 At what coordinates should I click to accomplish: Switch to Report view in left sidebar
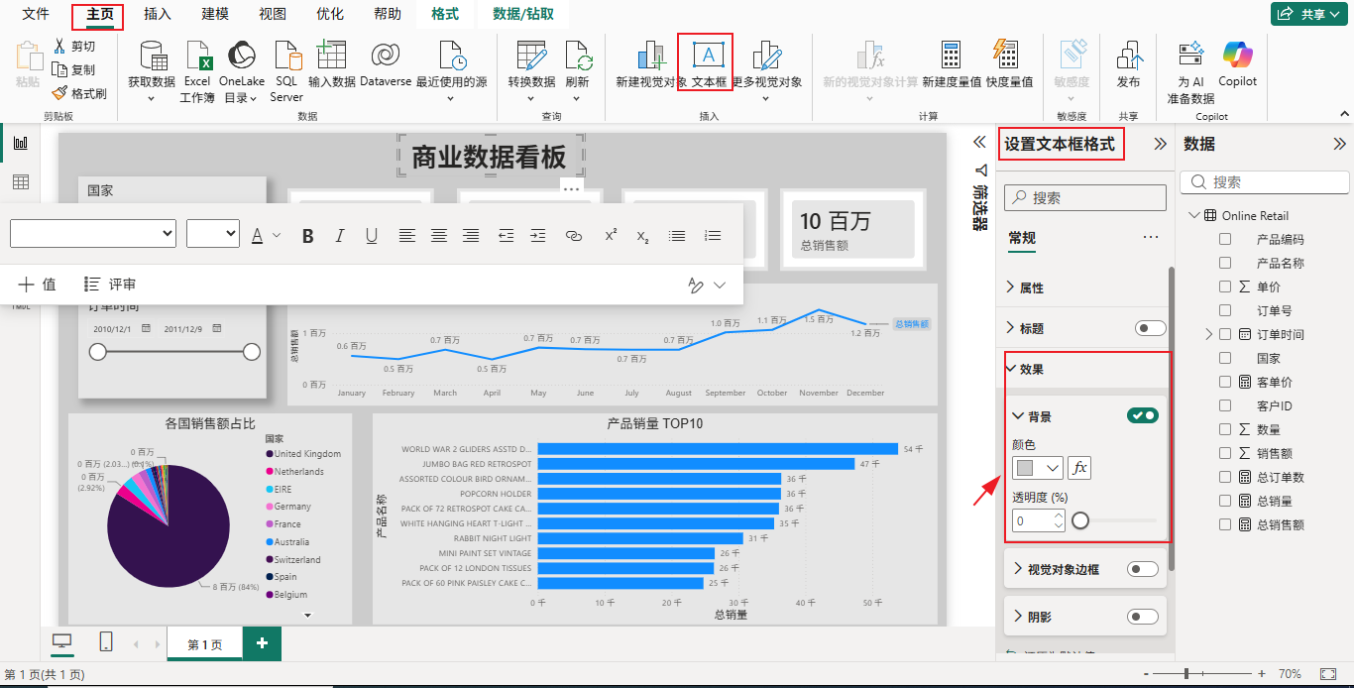(x=20, y=143)
